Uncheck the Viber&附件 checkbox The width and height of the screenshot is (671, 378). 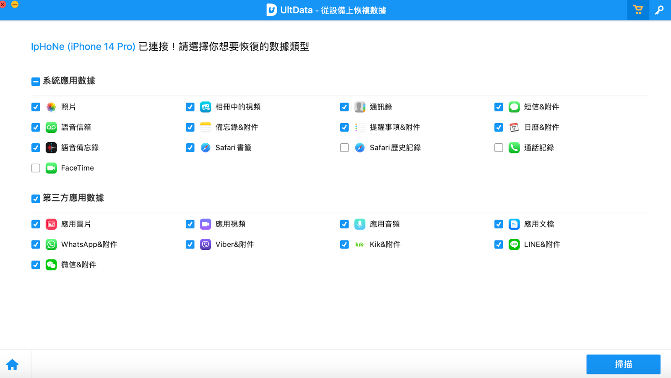pos(190,244)
